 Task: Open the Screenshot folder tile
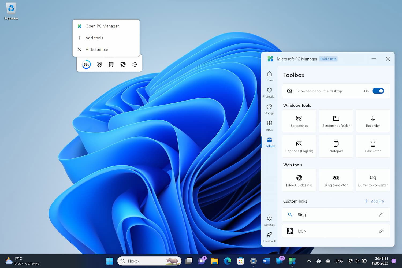tap(336, 121)
